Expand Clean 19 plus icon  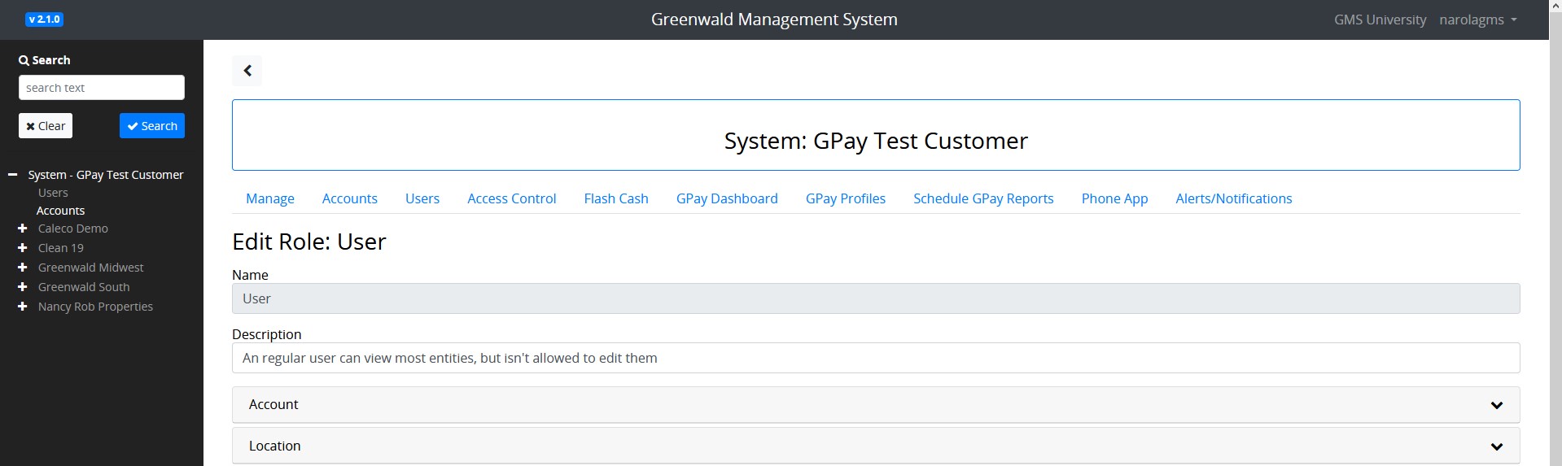pos(23,248)
